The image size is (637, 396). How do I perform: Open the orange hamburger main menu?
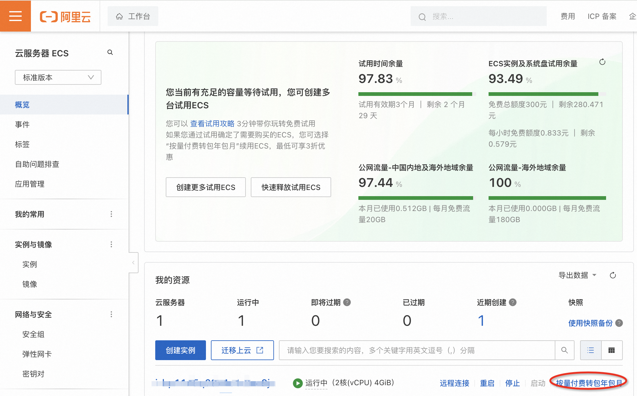click(x=15, y=16)
